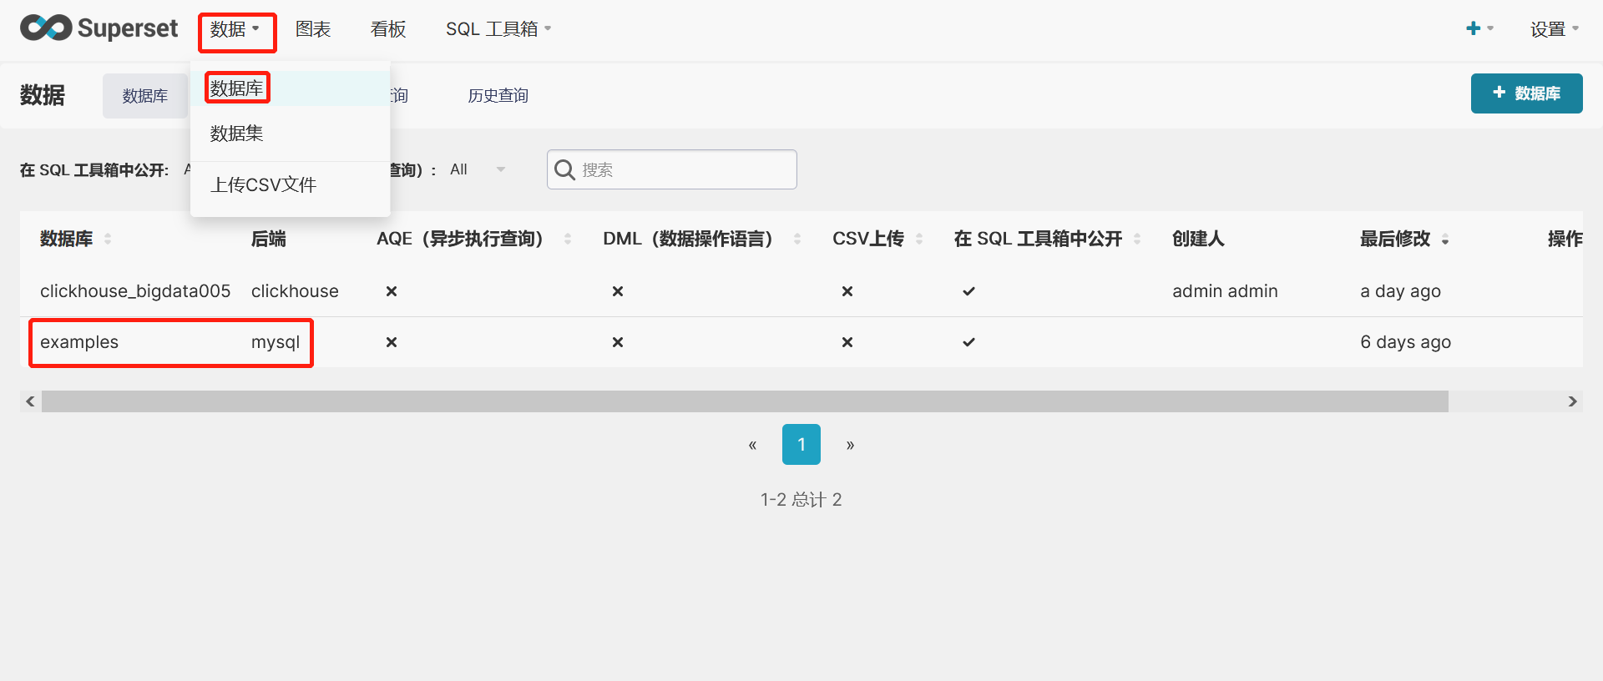This screenshot has width=1603, height=681.
Task: Select page 1 in pagination
Action: click(x=801, y=445)
